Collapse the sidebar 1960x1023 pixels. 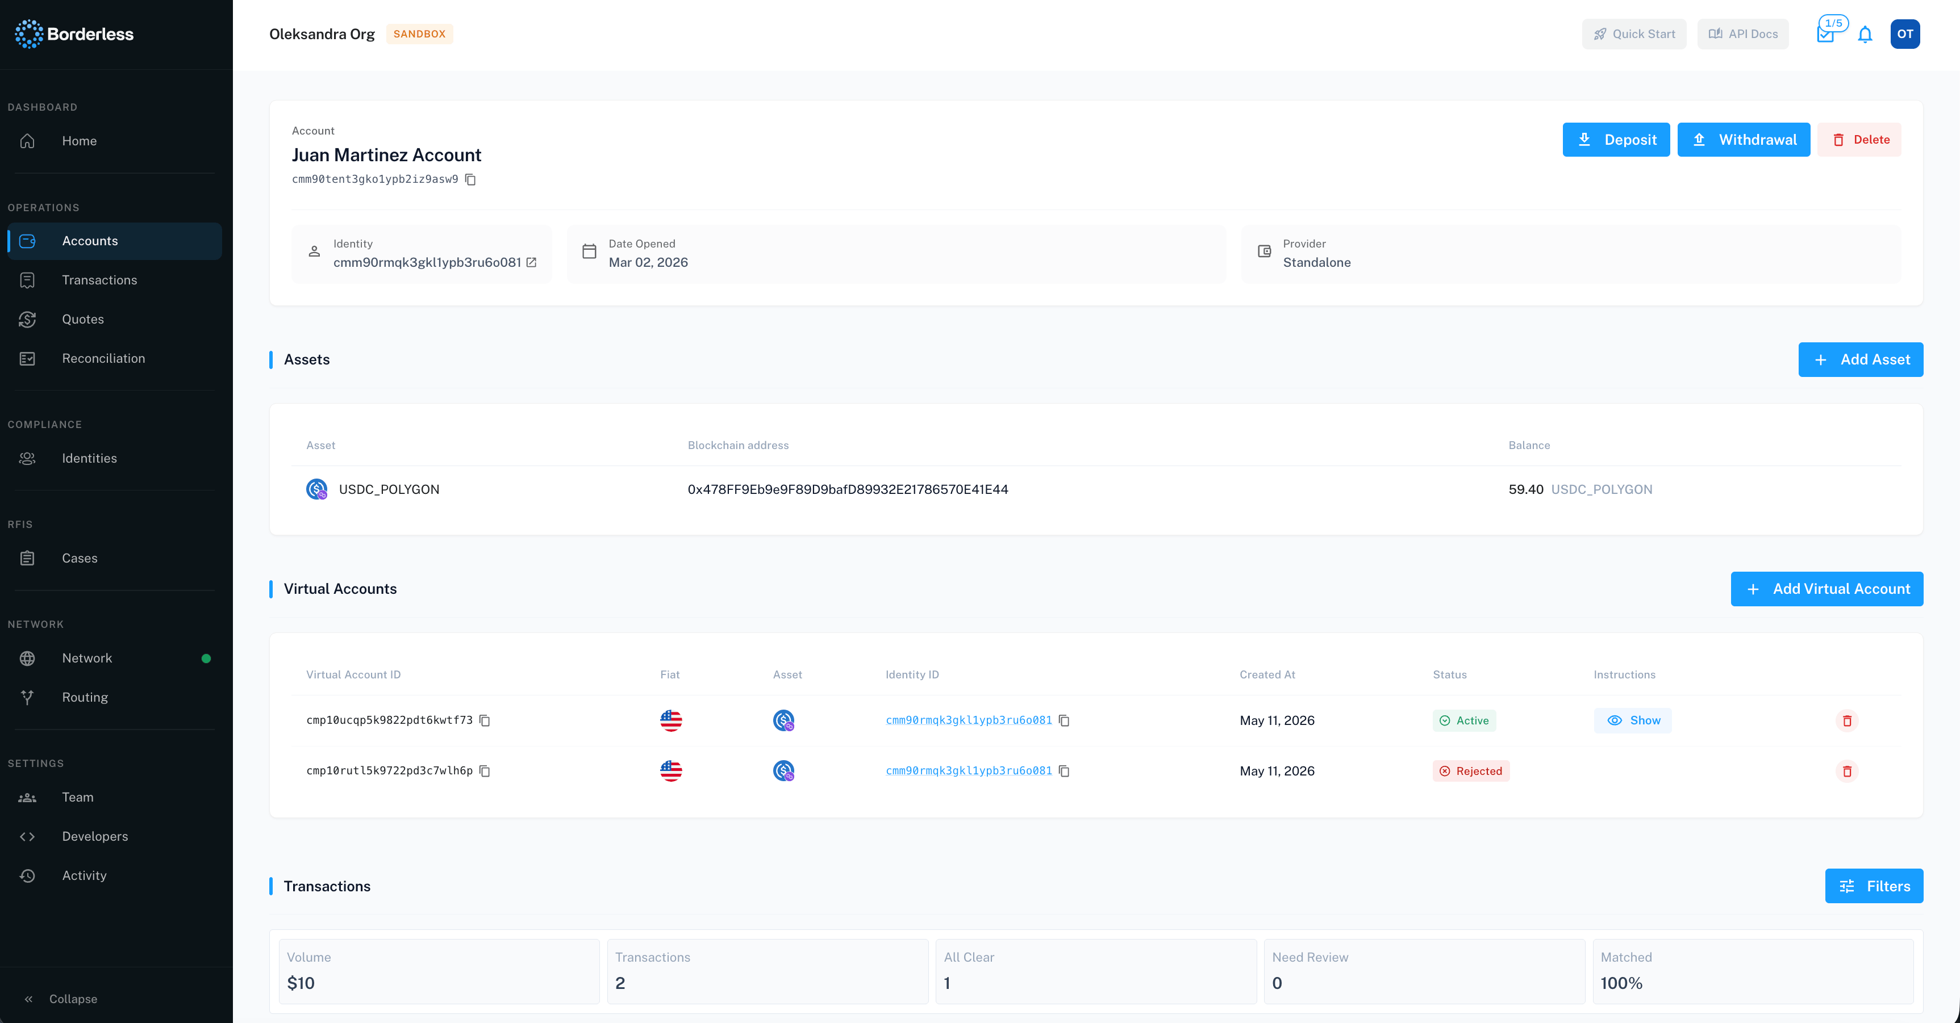pos(61,999)
